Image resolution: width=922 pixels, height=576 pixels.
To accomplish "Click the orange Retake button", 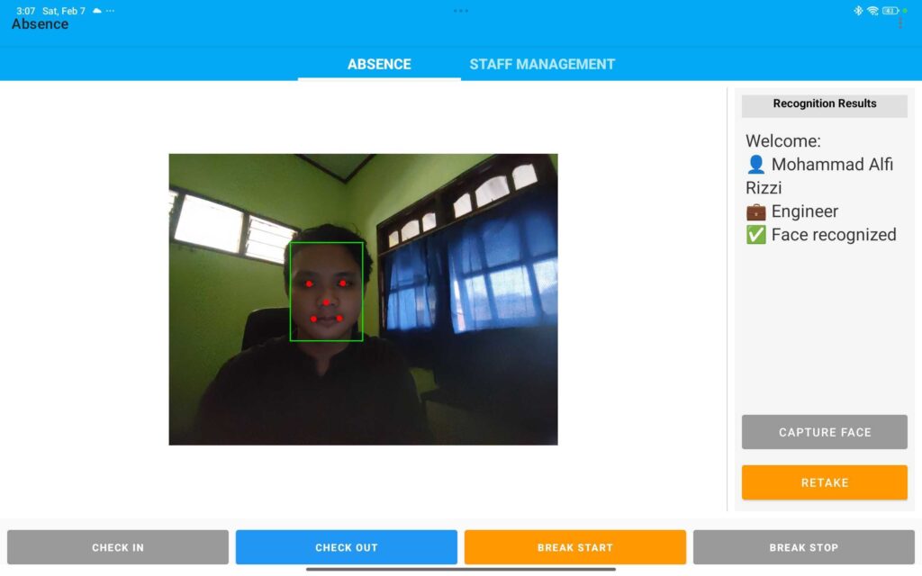I will pos(824,482).
